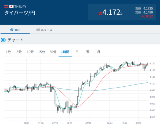Switch to the TOP tab
Image resolution: width=160 pixels, height=126 pixels.
pos(15,30)
